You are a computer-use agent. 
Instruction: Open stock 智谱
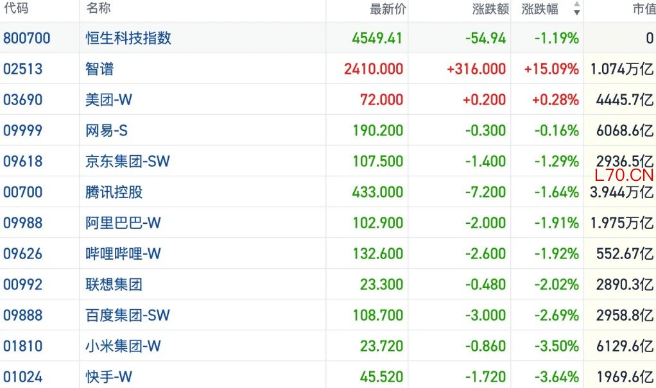[99, 69]
